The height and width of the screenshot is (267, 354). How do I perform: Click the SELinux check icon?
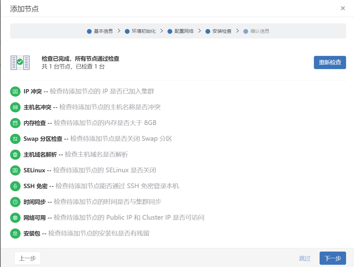pyautogui.click(x=15, y=170)
